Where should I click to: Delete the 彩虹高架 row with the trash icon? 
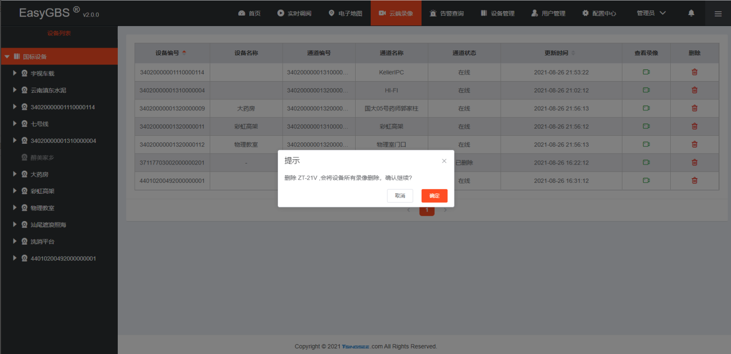[694, 126]
